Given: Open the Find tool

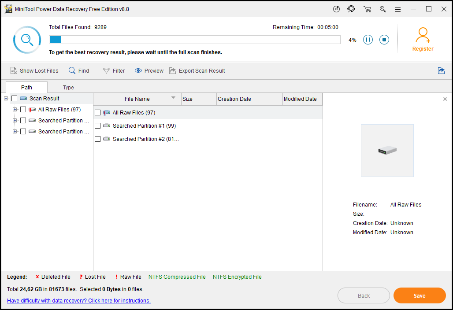Looking at the screenshot, I should (79, 71).
